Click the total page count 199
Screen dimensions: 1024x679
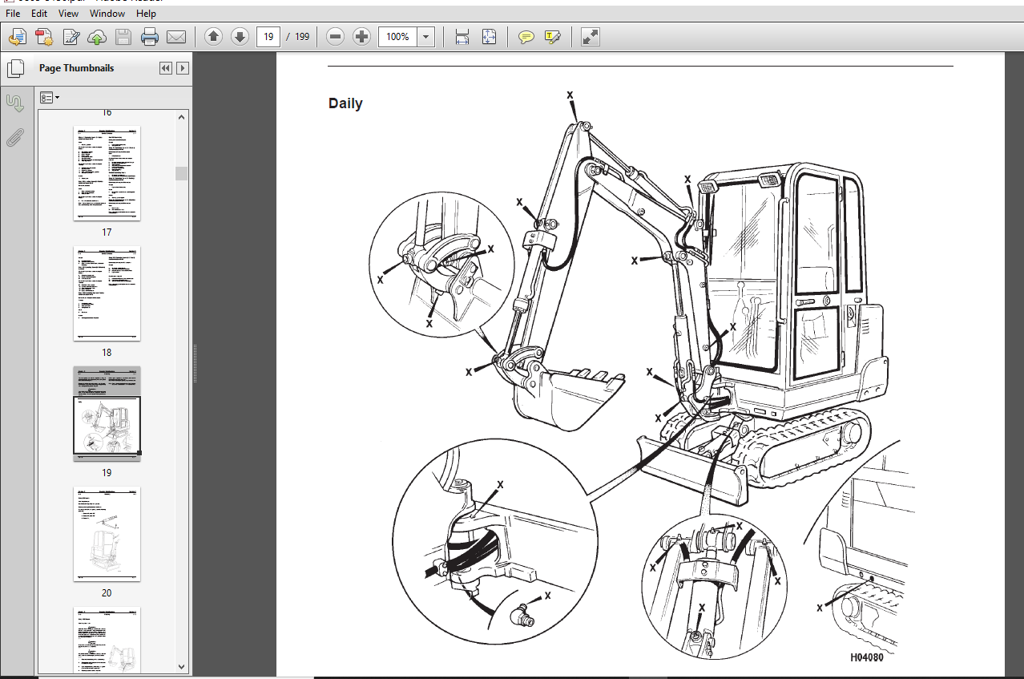[302, 37]
